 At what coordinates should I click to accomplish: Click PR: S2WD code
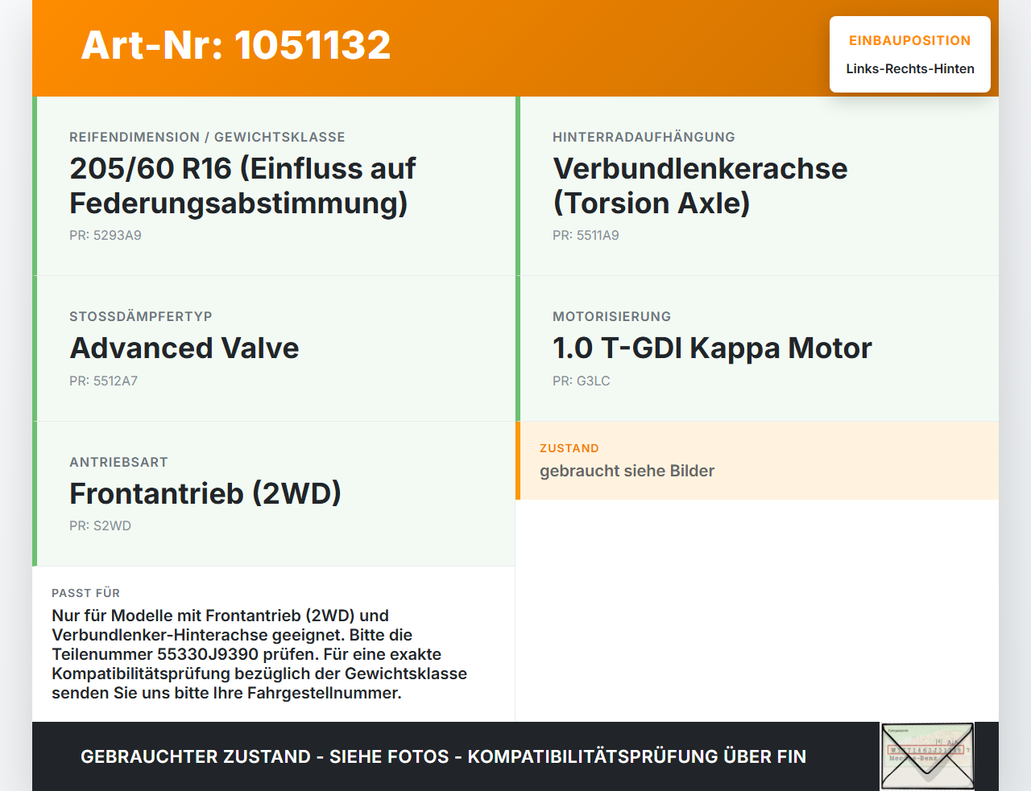pos(100,526)
